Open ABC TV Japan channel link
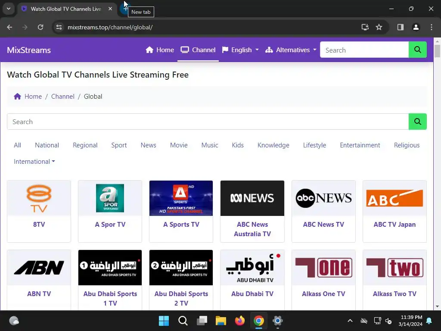 (x=394, y=224)
